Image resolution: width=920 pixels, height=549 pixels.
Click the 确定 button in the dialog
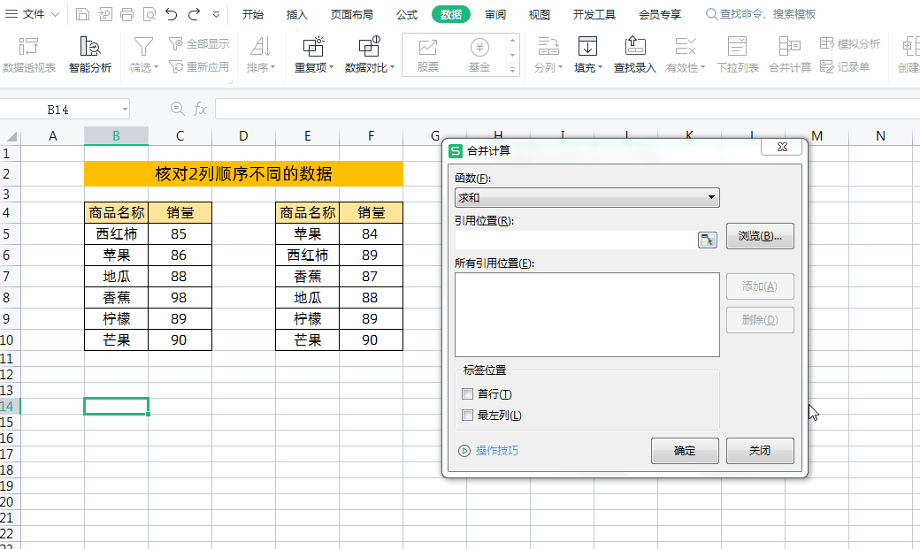(x=685, y=451)
